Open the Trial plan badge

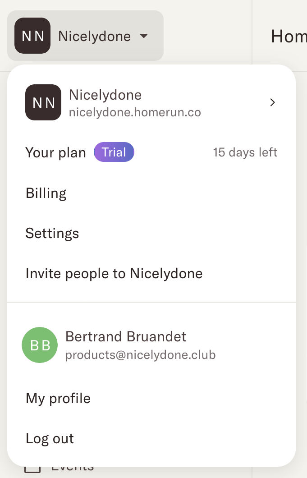pos(114,152)
